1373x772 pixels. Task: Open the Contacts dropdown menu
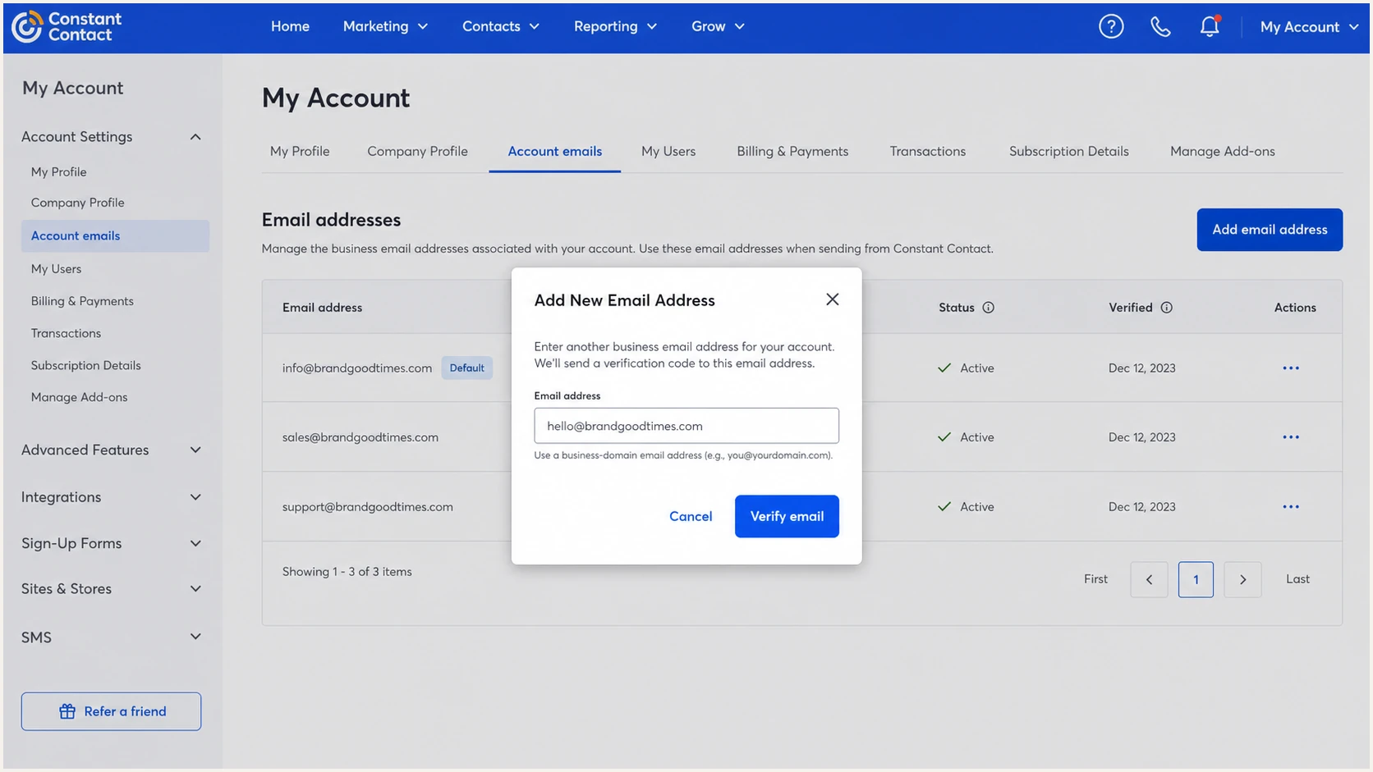(501, 26)
